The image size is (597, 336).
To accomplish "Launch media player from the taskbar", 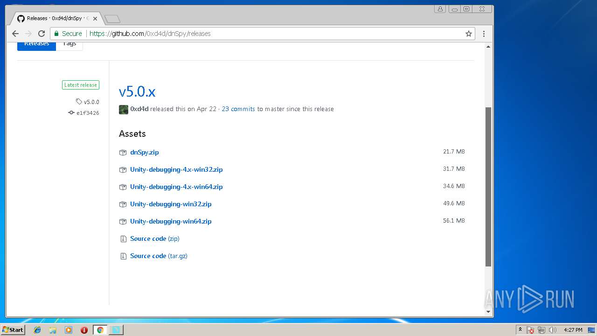I will click(x=69, y=330).
